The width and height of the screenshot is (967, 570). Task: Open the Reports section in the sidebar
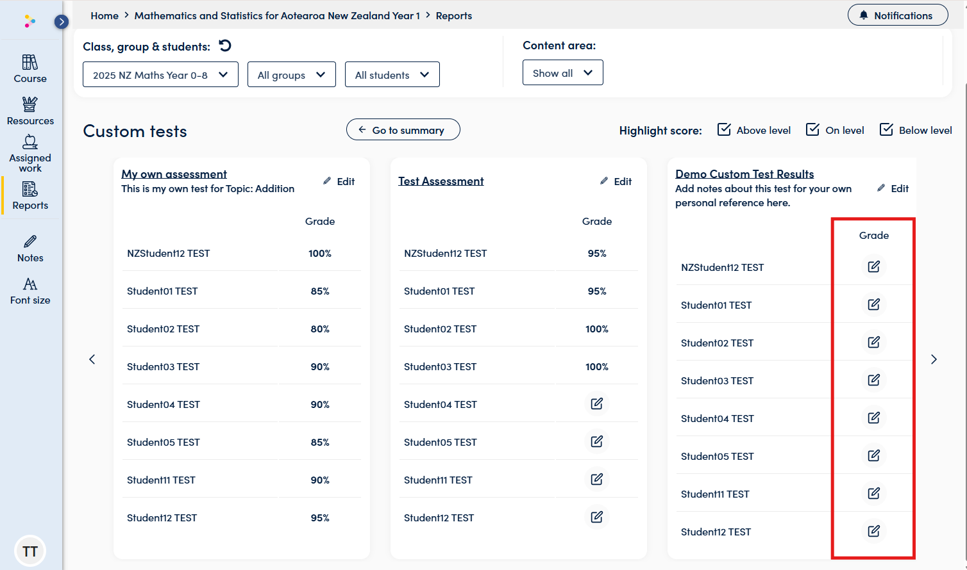pyautogui.click(x=30, y=196)
